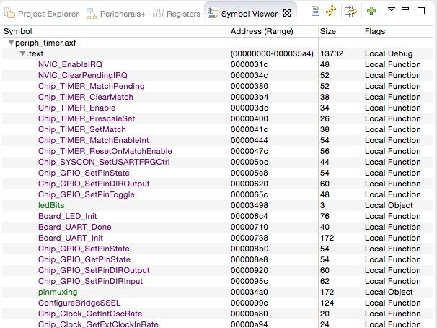Click address 00003498 of ledBits
Viewport: 437px width, 328px height.
coord(250,205)
